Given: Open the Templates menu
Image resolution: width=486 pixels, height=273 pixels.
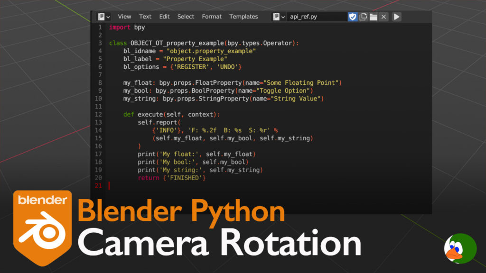Looking at the screenshot, I should (x=243, y=17).
